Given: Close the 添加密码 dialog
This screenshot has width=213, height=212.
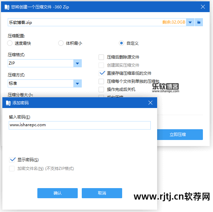Looking at the screenshot, I should tap(150, 103).
